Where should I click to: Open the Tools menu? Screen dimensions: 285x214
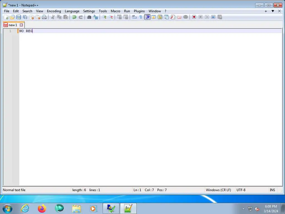[103, 11]
